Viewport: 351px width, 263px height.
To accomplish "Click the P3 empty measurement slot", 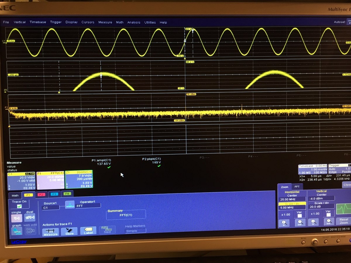I will [205, 158].
